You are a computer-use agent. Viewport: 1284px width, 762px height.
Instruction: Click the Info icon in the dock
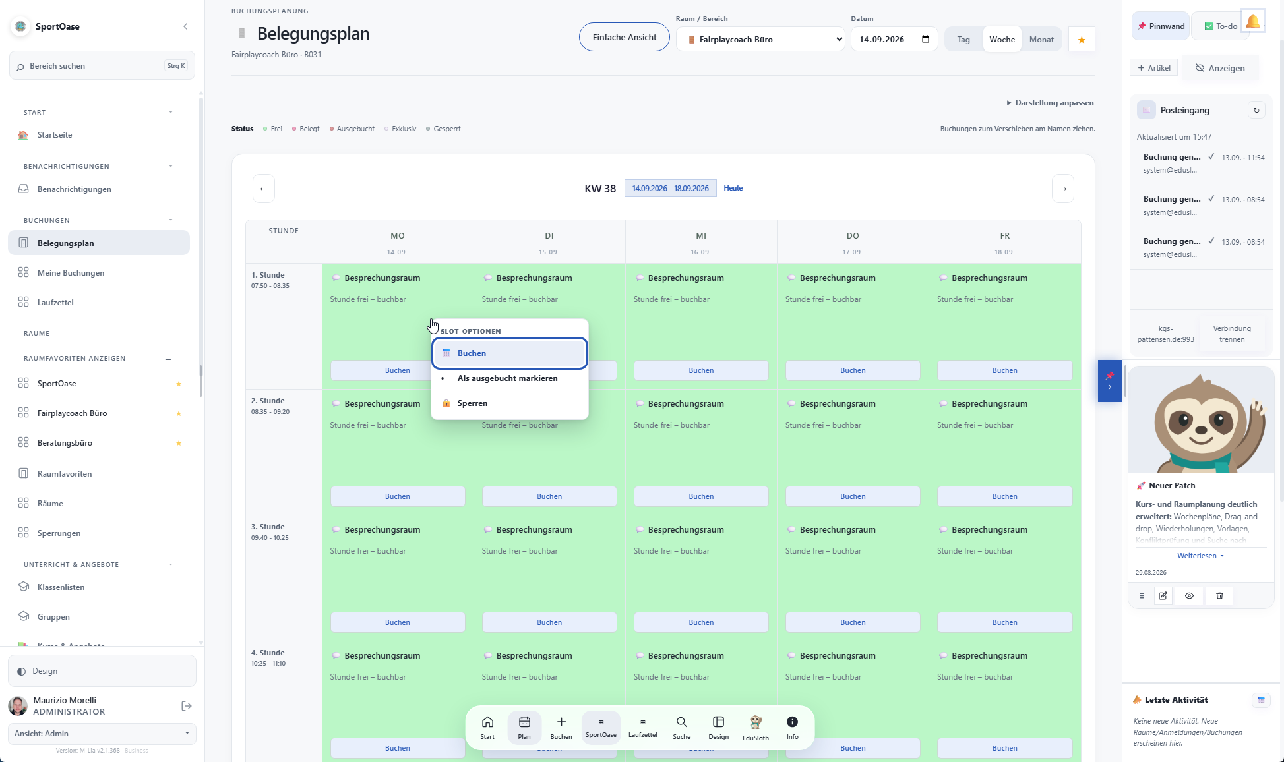point(792,728)
